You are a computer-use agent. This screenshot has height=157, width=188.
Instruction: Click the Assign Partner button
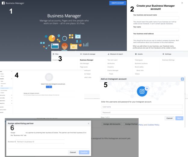pyautogui.click(x=131, y=124)
